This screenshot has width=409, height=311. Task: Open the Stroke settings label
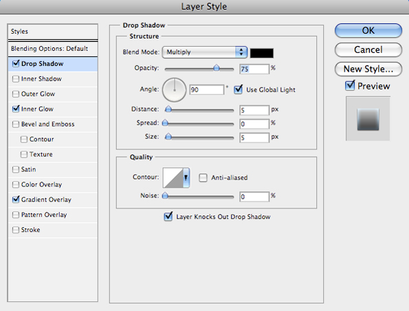click(x=30, y=230)
